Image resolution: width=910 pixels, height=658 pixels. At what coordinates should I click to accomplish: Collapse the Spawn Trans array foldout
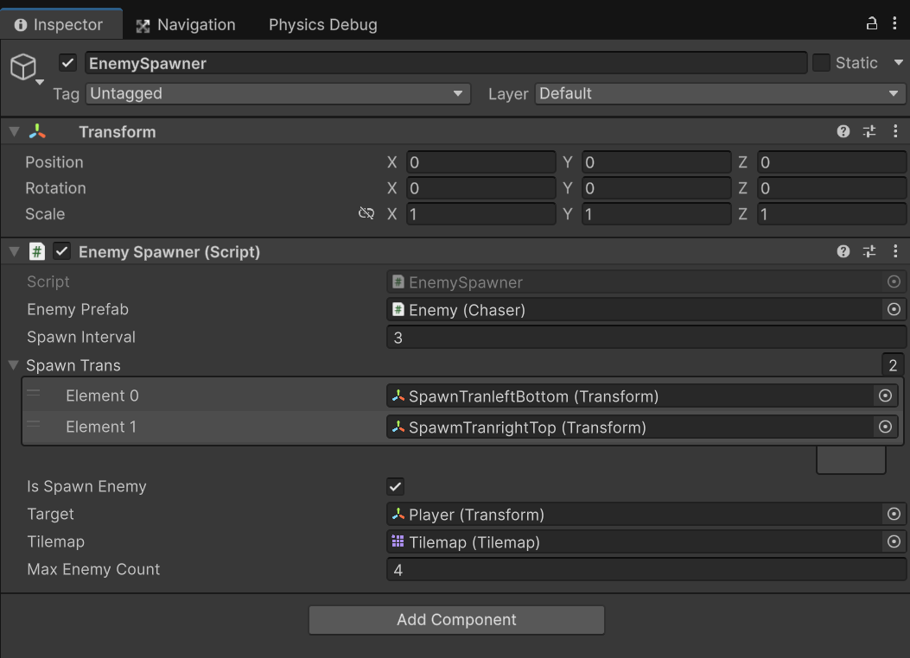point(13,365)
